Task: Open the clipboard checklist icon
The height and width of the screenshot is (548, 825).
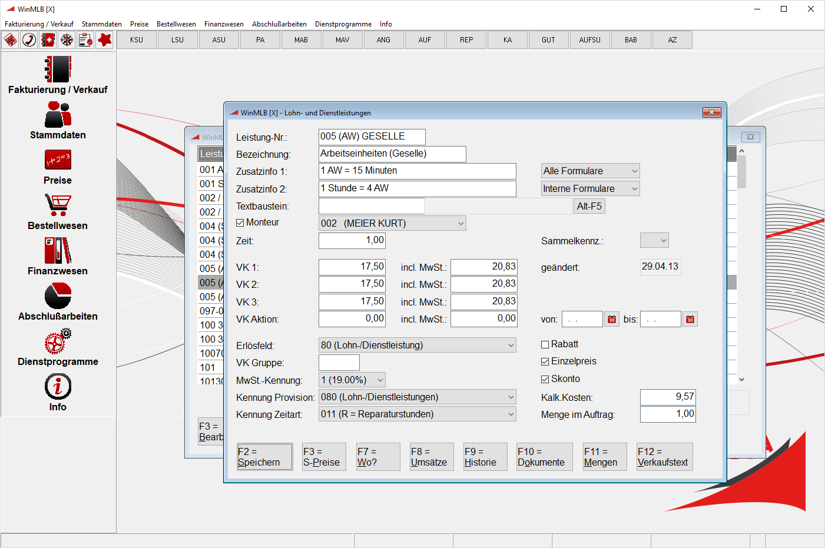Action: pyautogui.click(x=86, y=40)
